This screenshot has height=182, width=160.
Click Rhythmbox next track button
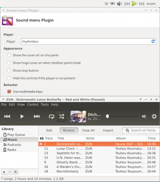click(x=37, y=116)
